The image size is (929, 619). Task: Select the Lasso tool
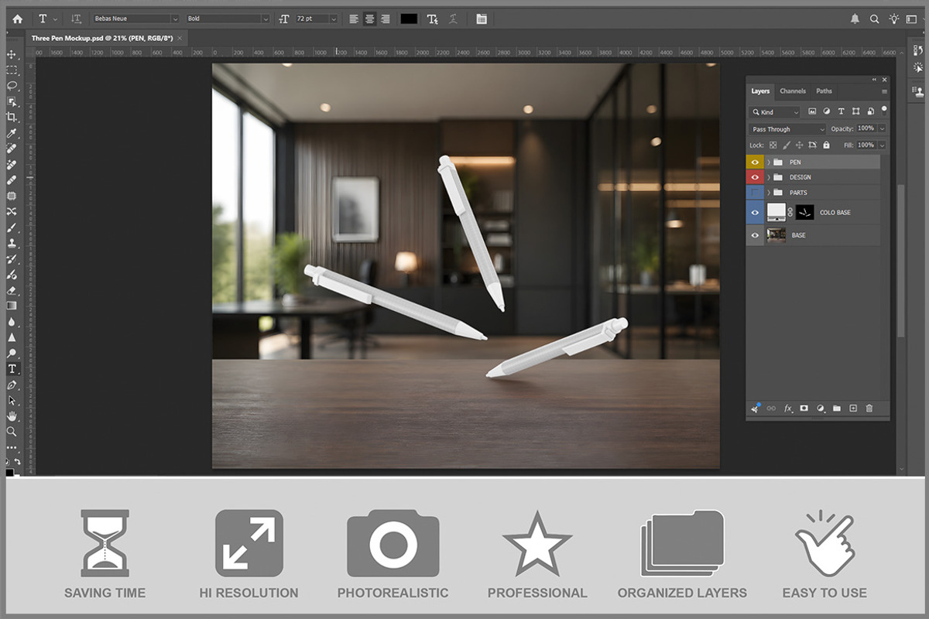[12, 85]
